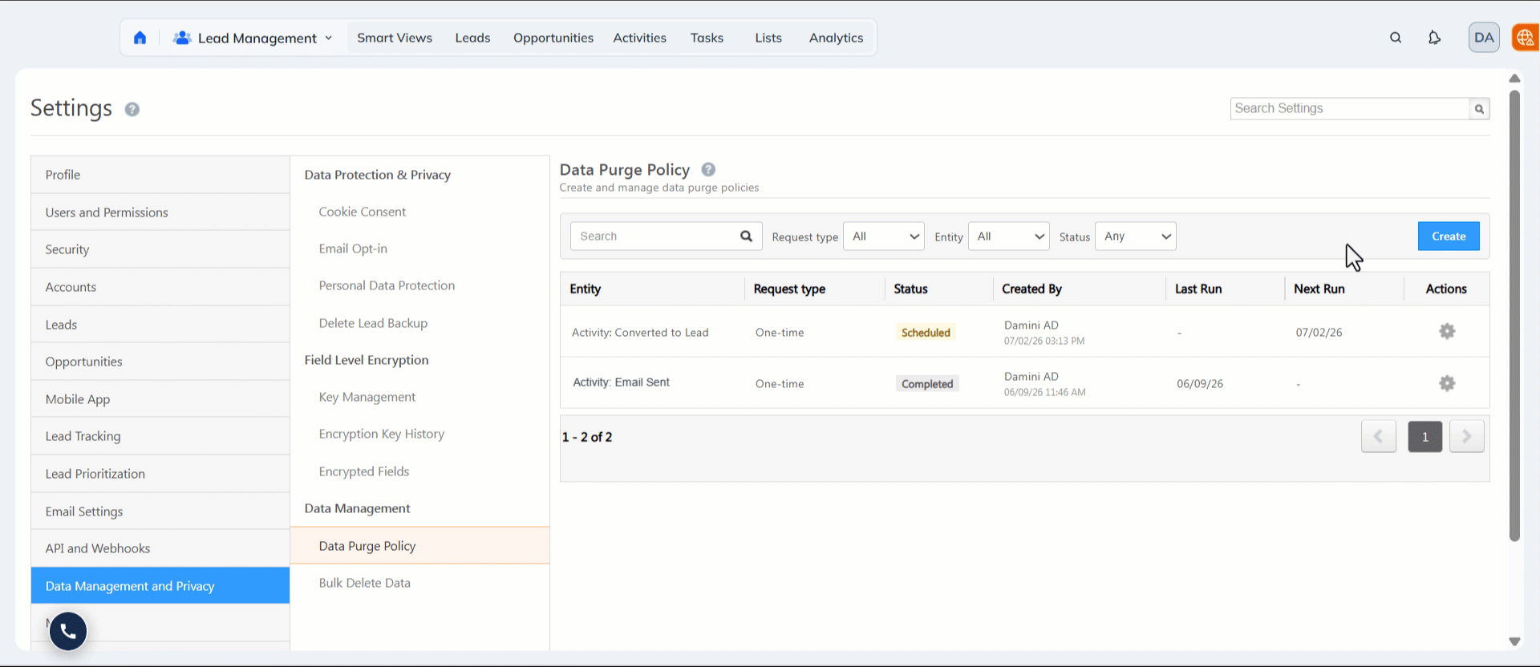1540x667 pixels.
Task: Select Data Management and Privacy
Action: (x=160, y=586)
